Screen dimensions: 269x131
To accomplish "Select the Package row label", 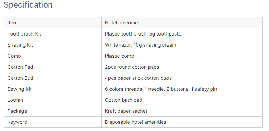I will click(53, 111).
